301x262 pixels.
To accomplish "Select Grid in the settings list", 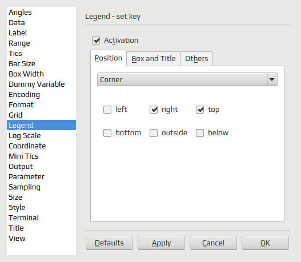I will pyautogui.click(x=41, y=115).
